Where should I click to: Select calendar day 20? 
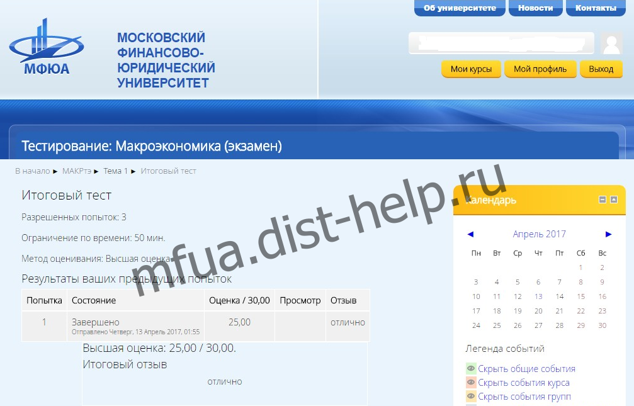[x=538, y=311]
